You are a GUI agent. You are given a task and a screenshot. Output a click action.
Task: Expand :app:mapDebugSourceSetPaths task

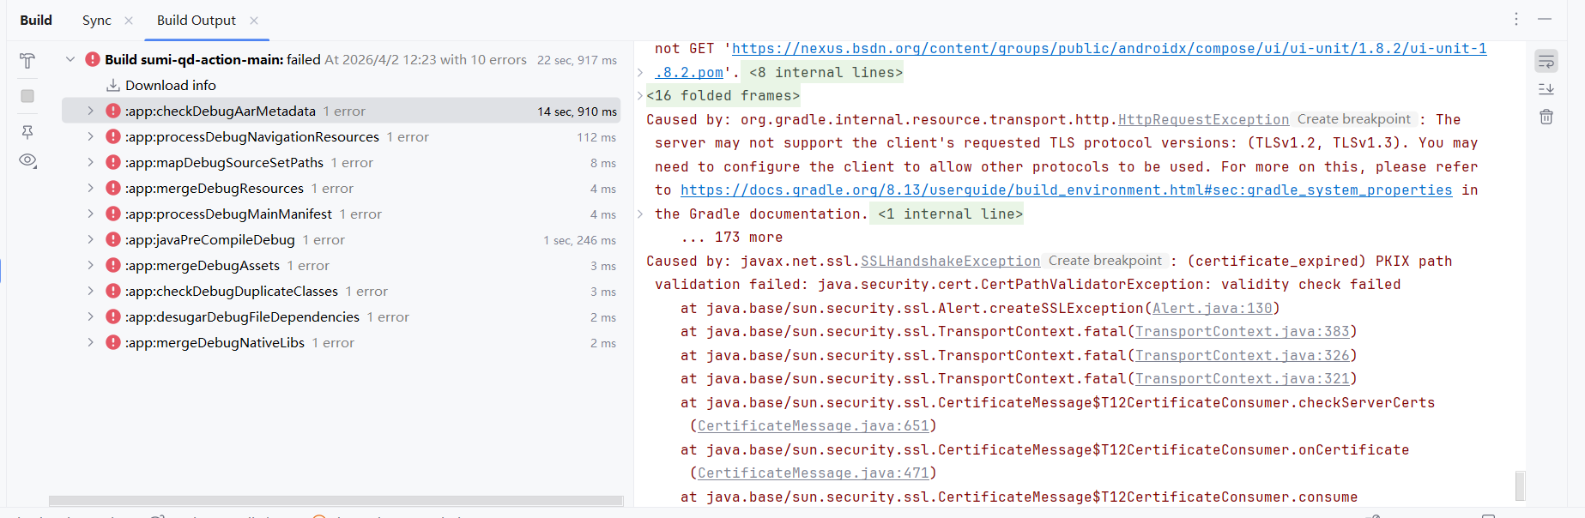(90, 162)
